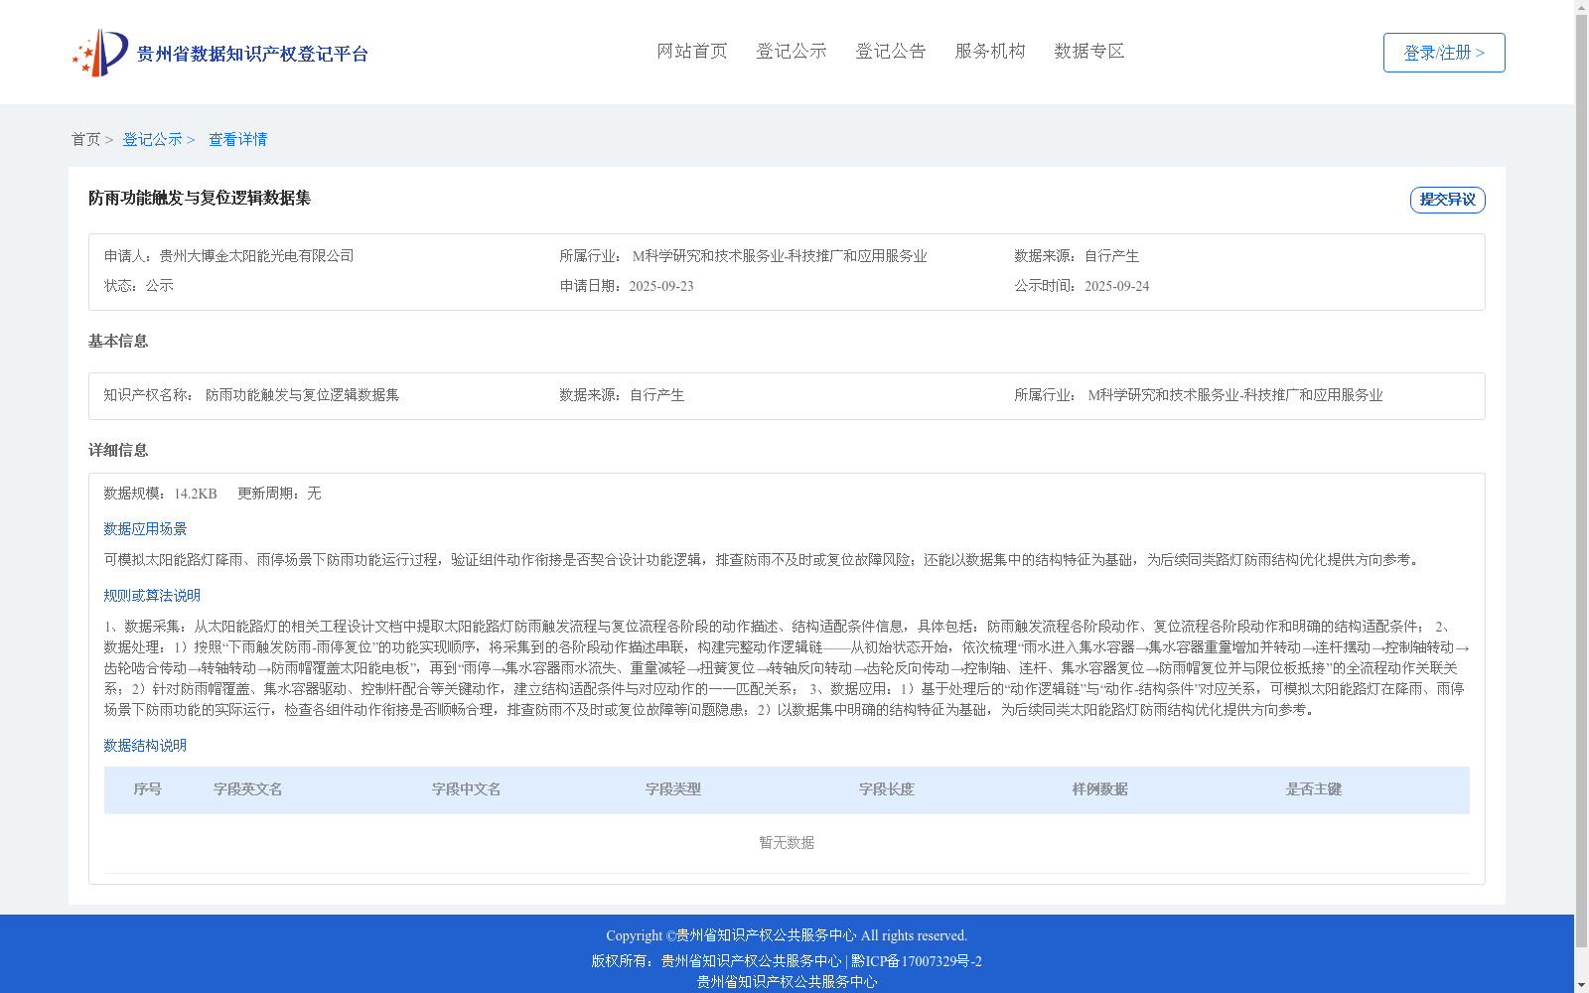Open the 数据专区 menu item

[1089, 51]
